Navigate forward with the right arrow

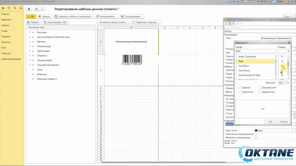[42, 9]
